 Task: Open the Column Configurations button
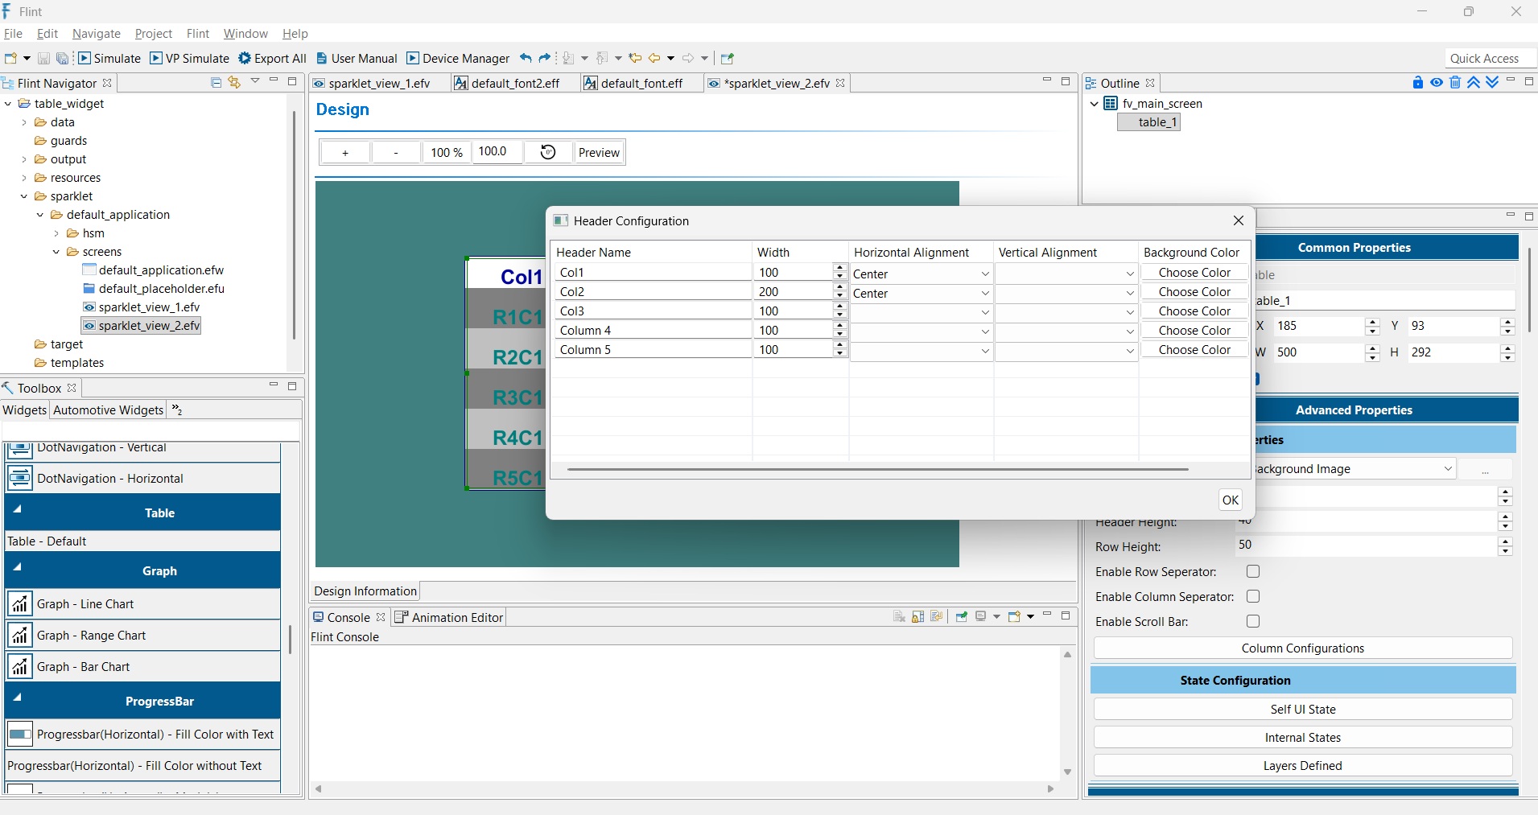coord(1303,648)
